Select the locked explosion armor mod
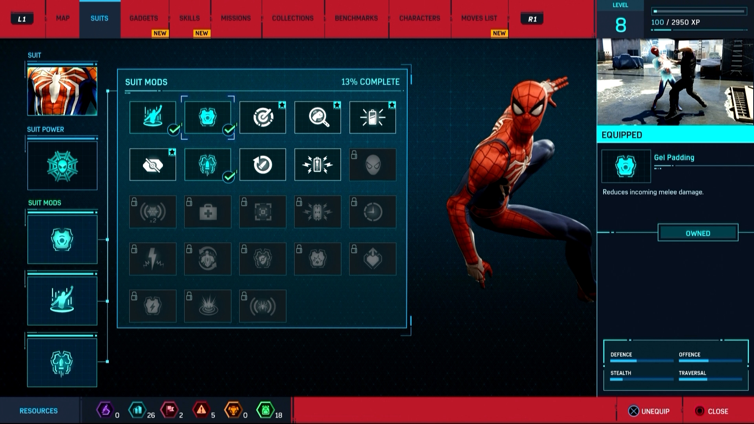Image resolution: width=754 pixels, height=424 pixels. click(x=318, y=259)
